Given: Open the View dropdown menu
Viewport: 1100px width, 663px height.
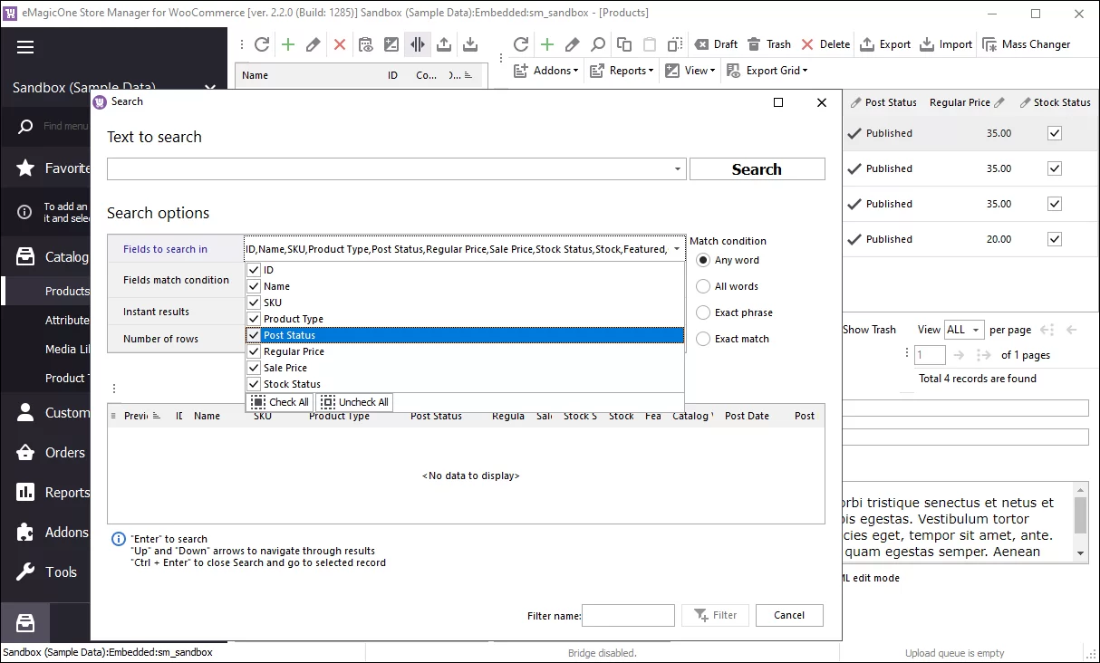Looking at the screenshot, I should click(x=690, y=70).
